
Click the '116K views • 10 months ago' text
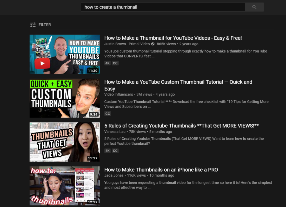click(x=151, y=175)
